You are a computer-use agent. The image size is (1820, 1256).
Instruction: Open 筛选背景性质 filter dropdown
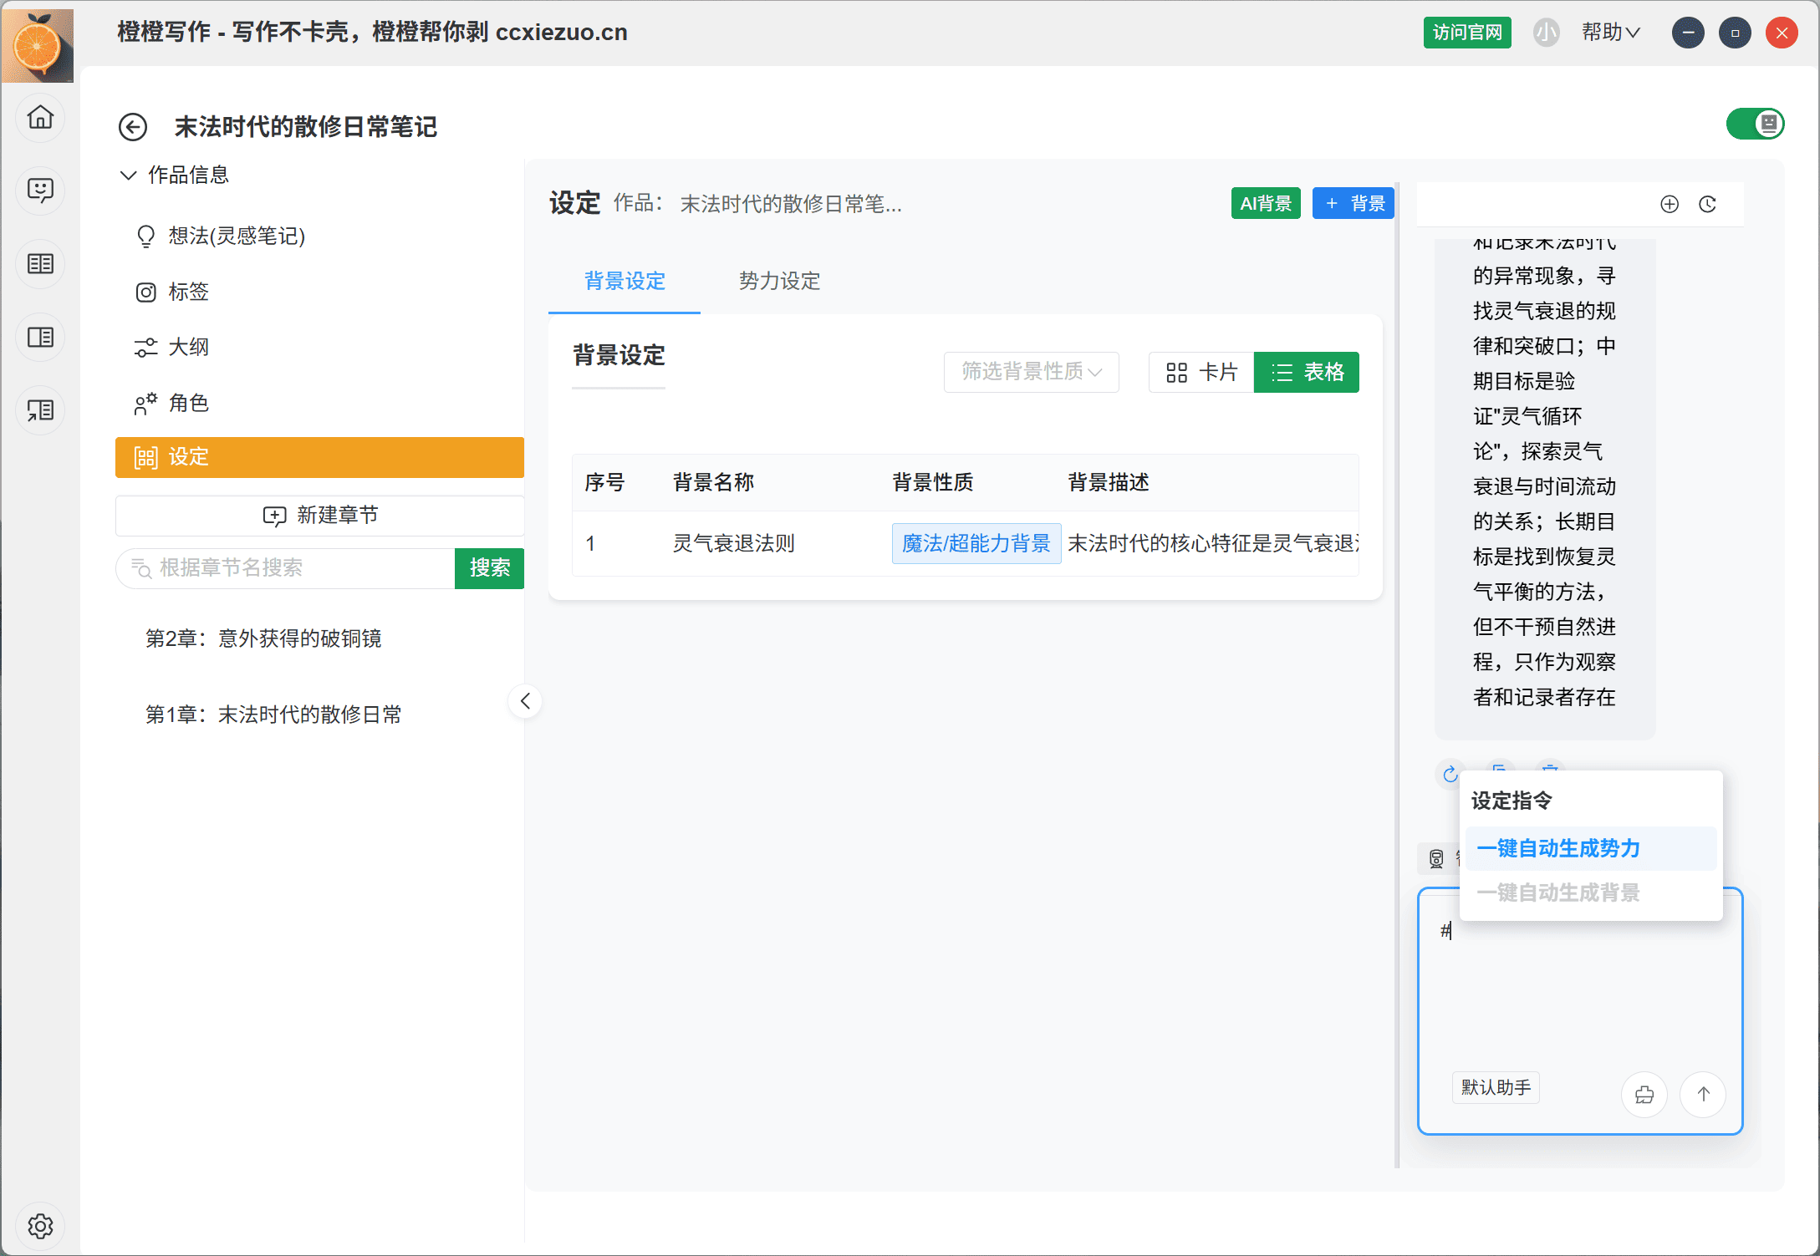[1031, 372]
